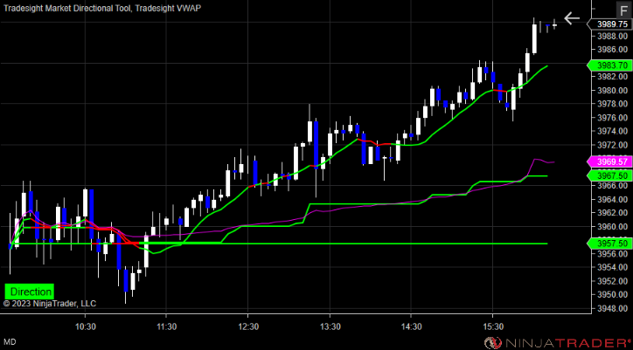Click the 3966.00 price axis label
The height and width of the screenshot is (350, 633).
[612, 186]
